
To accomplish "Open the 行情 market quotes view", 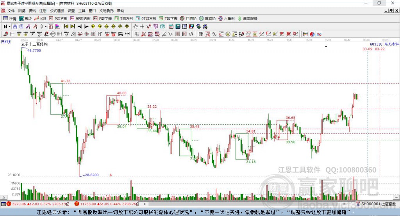I will 9,19.
